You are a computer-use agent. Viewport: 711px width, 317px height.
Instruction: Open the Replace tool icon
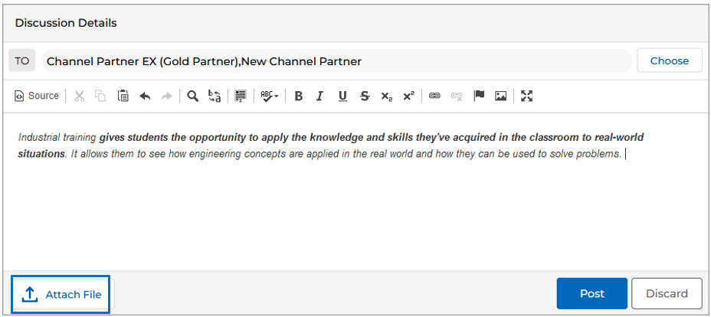pyautogui.click(x=215, y=96)
